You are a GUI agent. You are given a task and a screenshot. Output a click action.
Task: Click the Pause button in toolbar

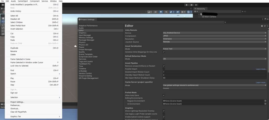(192, 5)
